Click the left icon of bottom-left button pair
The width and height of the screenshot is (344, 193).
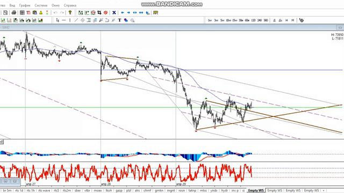6,181
